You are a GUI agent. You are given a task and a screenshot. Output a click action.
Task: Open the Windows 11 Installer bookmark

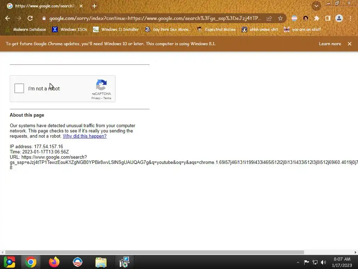tap(116, 29)
